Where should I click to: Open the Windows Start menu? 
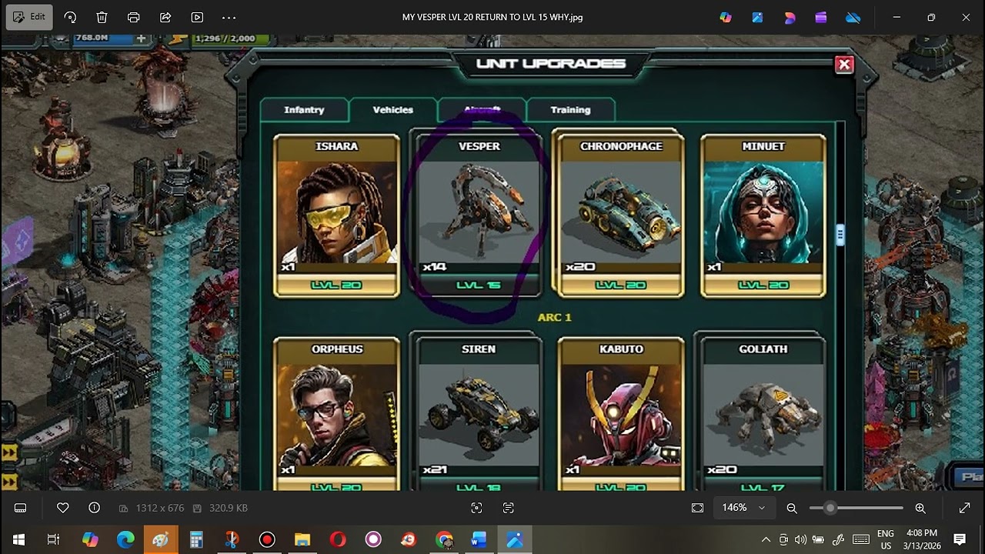point(18,539)
